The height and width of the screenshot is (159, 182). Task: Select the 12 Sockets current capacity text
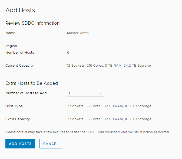pyautogui.click(x=109, y=66)
